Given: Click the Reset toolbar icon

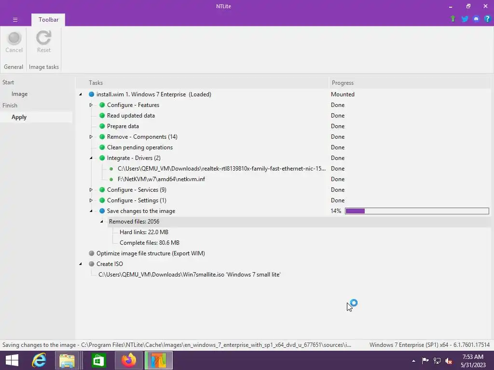Looking at the screenshot, I should (x=43, y=38).
